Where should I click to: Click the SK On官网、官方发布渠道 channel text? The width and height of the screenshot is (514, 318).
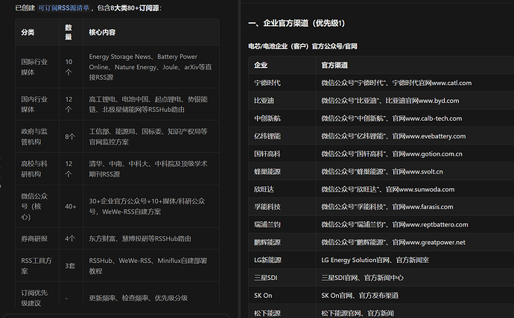[x=360, y=296]
